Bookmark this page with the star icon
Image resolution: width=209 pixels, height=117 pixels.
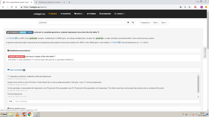click(189, 7)
